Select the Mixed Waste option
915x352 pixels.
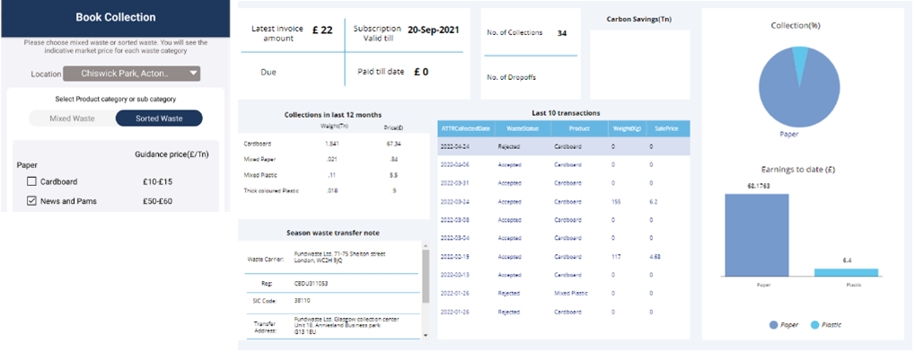pyautogui.click(x=73, y=119)
